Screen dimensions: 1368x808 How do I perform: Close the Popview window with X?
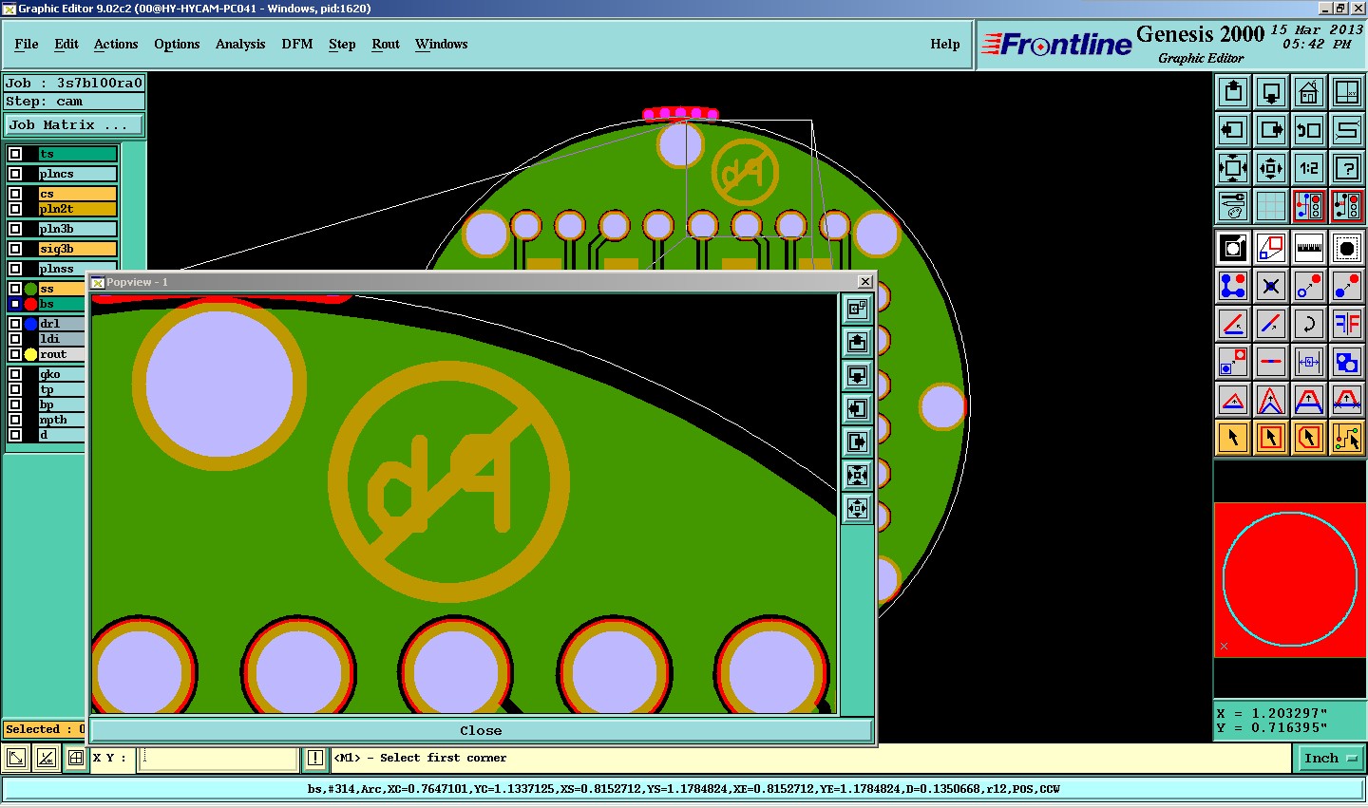pyautogui.click(x=864, y=282)
